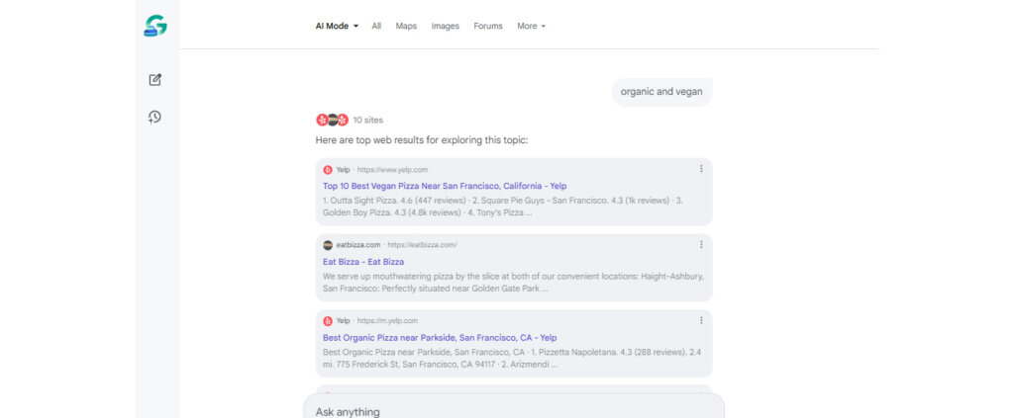Click the Yelp favicon on first result
Viewport: 1014px width, 418px height.
coord(328,170)
